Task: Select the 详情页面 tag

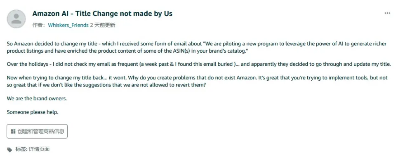Action: click(39, 150)
